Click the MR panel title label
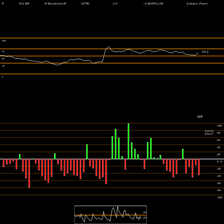The image size is (224, 224). click(200, 116)
